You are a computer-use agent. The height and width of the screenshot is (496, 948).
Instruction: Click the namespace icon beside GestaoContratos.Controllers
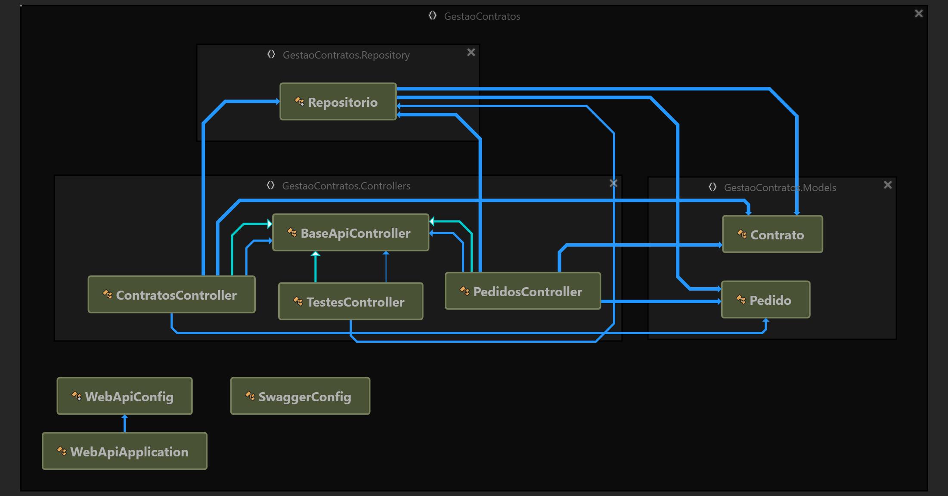pos(270,186)
